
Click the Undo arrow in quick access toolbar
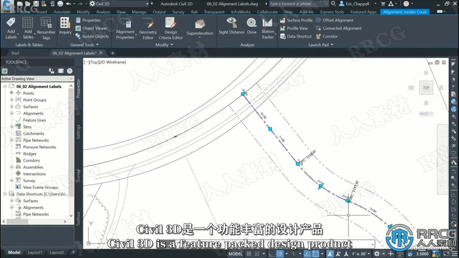pyautogui.click(x=68, y=4)
